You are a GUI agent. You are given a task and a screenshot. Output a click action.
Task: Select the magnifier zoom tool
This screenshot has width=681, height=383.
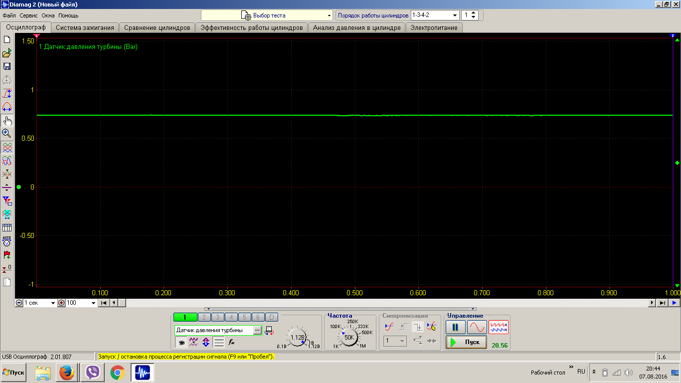click(x=7, y=134)
